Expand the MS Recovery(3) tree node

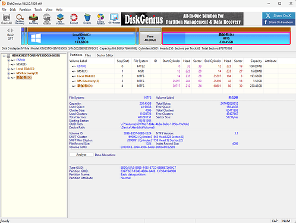[x=8, y=73]
